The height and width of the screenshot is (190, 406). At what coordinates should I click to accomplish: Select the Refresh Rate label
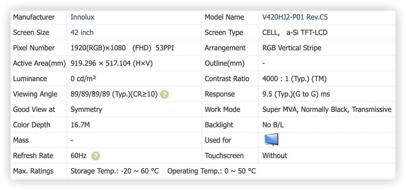[33, 156]
